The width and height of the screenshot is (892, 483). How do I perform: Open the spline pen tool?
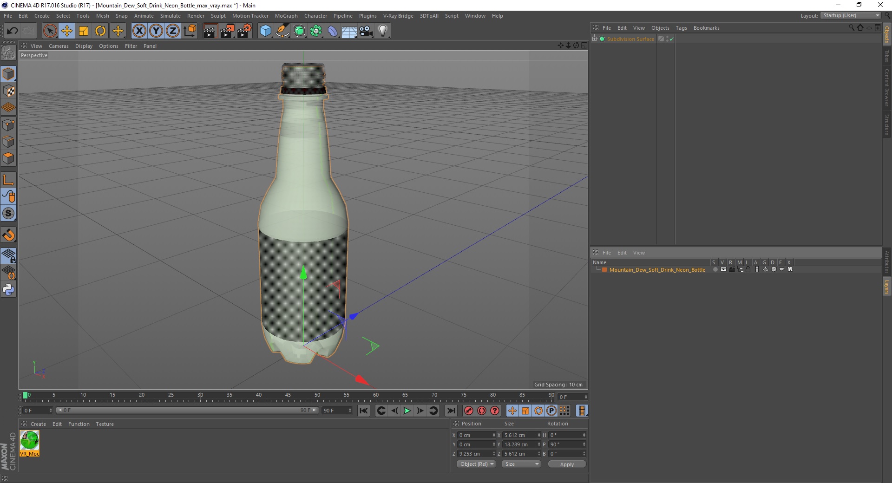[x=282, y=31]
